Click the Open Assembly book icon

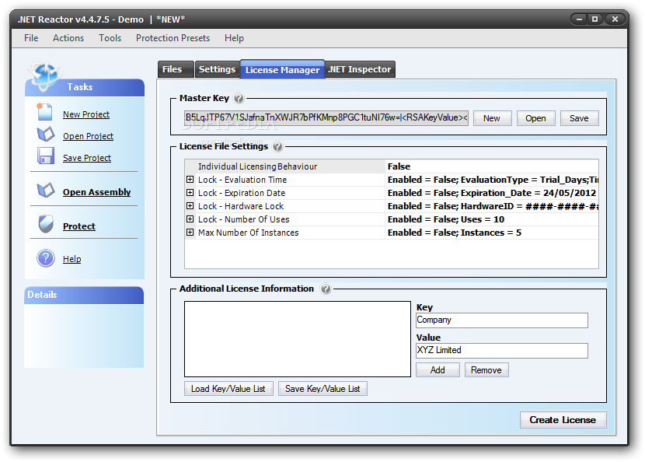[45, 191]
